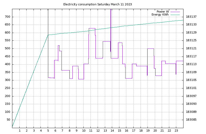This screenshot has height=134, width=206.
Task: Click the left axis label 150
Action: [8, 104]
